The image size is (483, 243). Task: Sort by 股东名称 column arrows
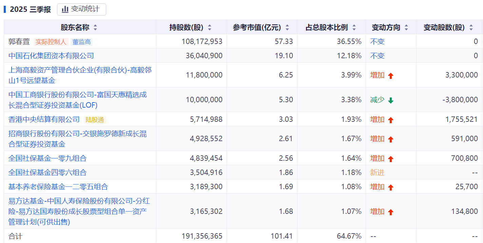click(95, 28)
